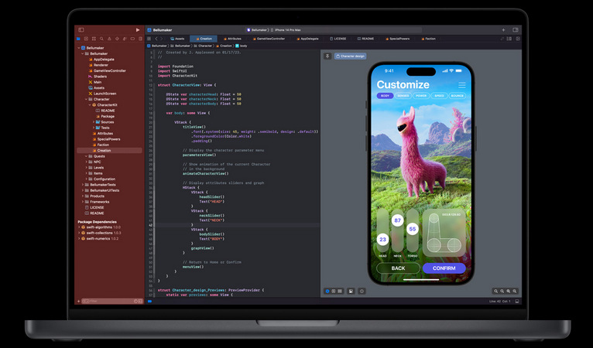The image size is (593, 348).
Task: Click the add editor split icon
Action: (518, 39)
